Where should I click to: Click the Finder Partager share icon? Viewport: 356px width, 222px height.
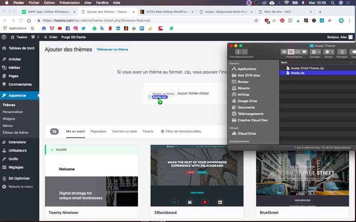tap(342, 52)
